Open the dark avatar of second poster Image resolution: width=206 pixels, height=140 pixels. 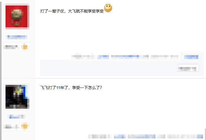click(17, 97)
